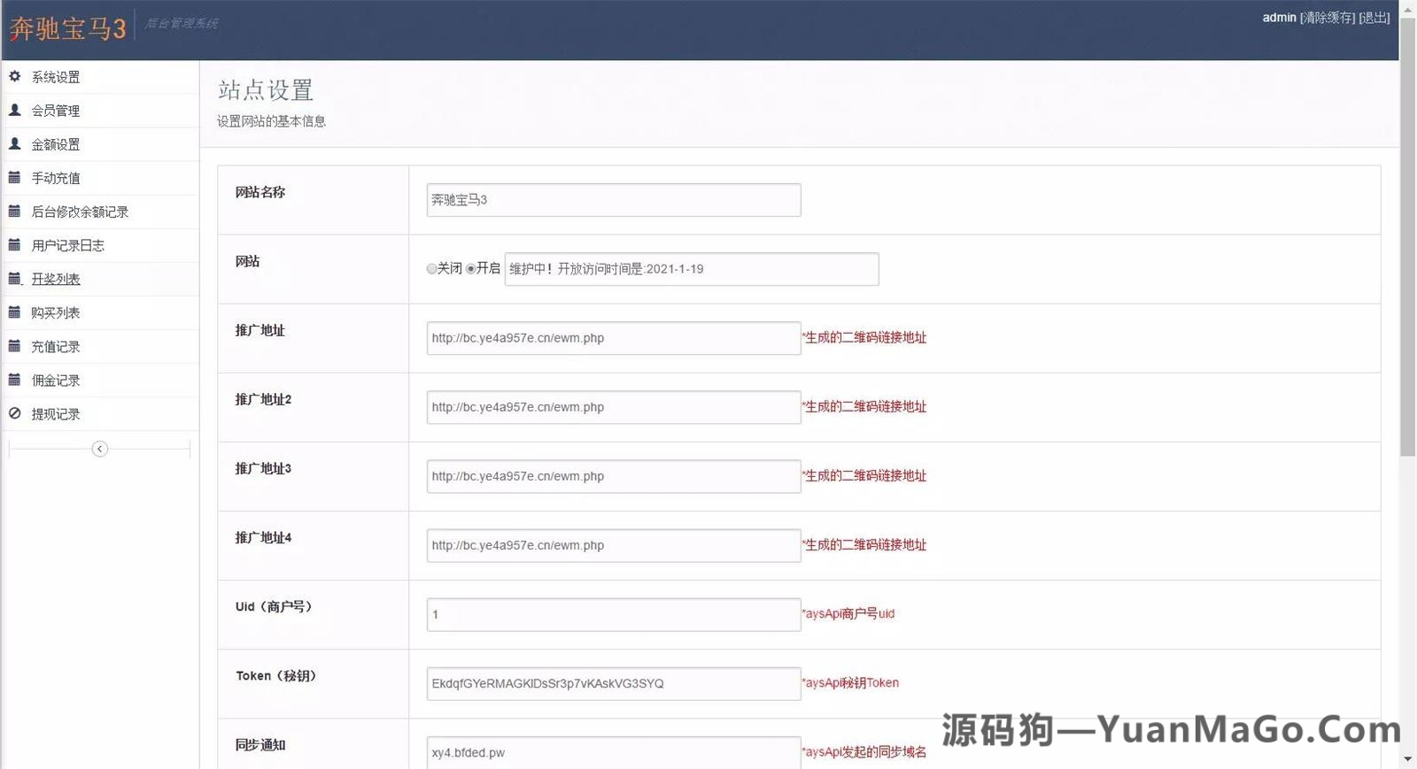This screenshot has width=1417, height=769.
Task: Click the Uid（商户号） row label
Action: [275, 606]
